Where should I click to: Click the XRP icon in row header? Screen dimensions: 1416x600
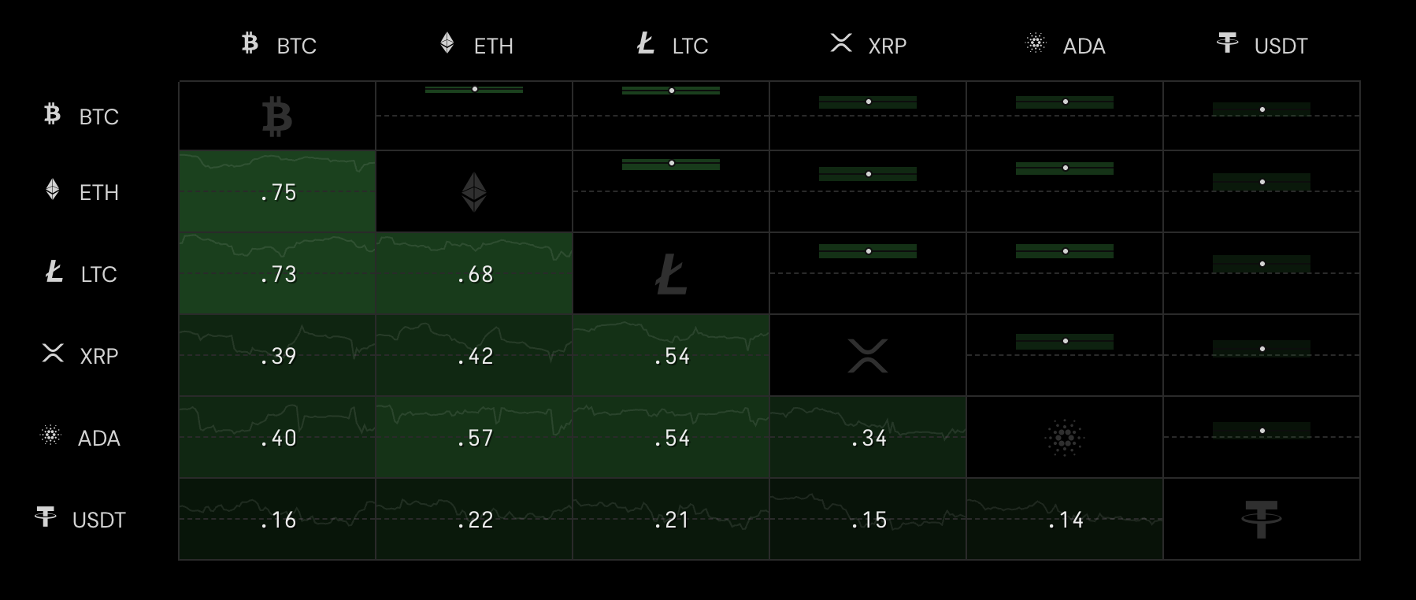click(x=53, y=354)
